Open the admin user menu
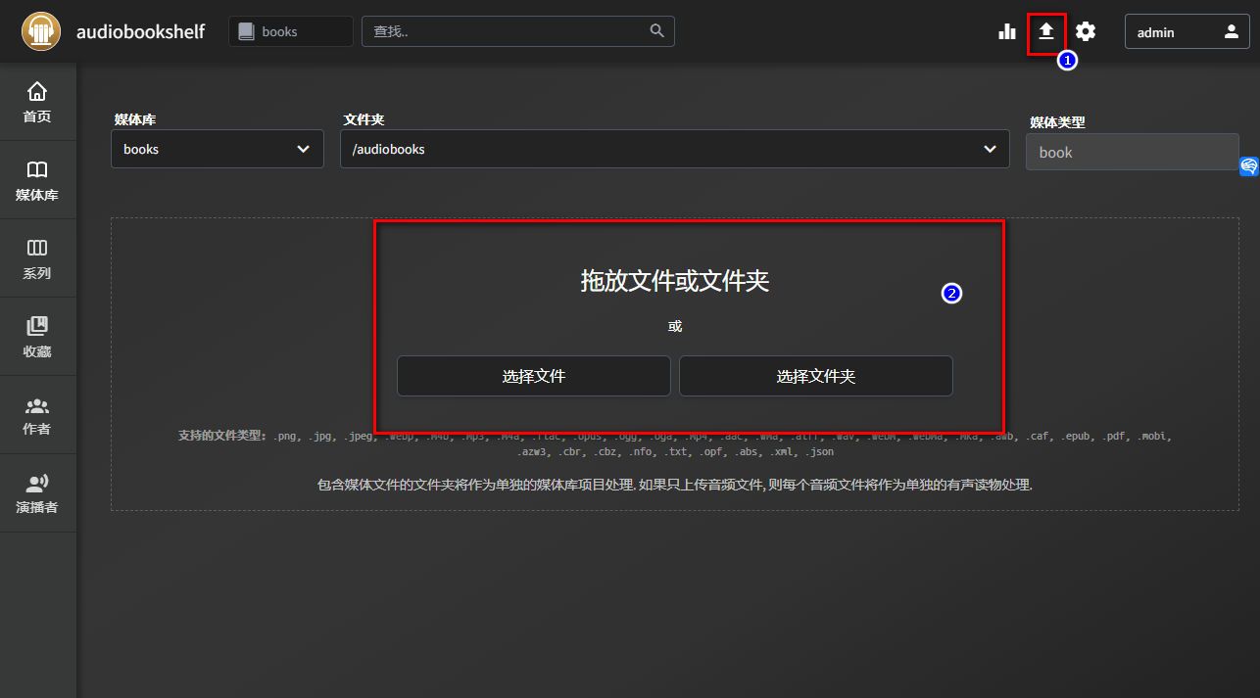1260x698 pixels. 1187,31
